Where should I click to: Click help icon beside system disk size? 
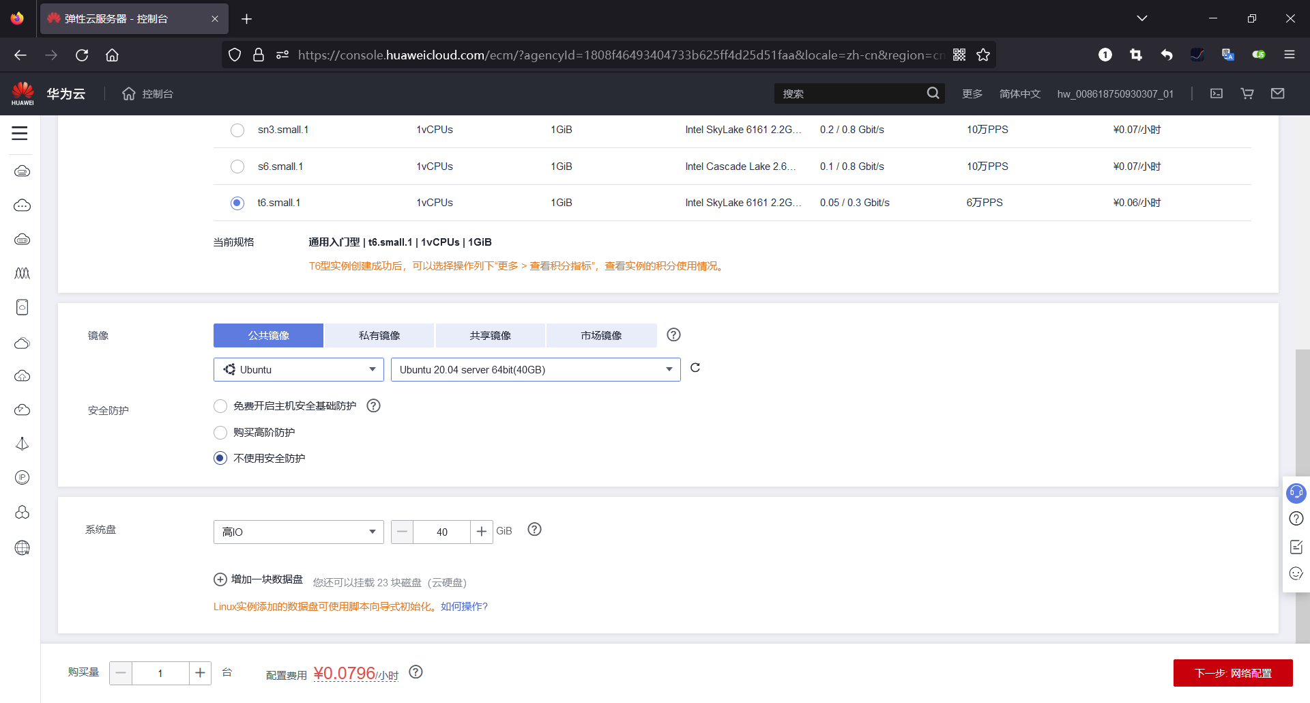(x=535, y=530)
